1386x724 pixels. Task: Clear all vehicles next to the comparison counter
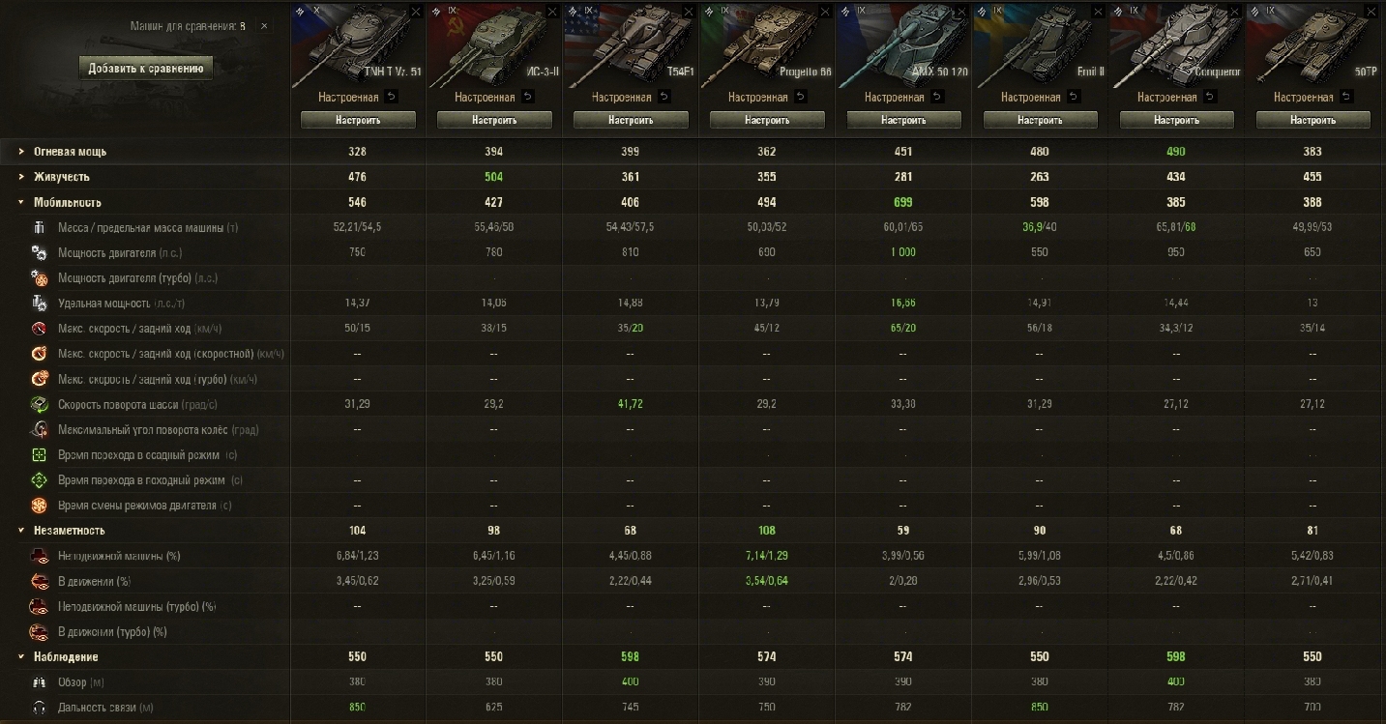tap(264, 26)
